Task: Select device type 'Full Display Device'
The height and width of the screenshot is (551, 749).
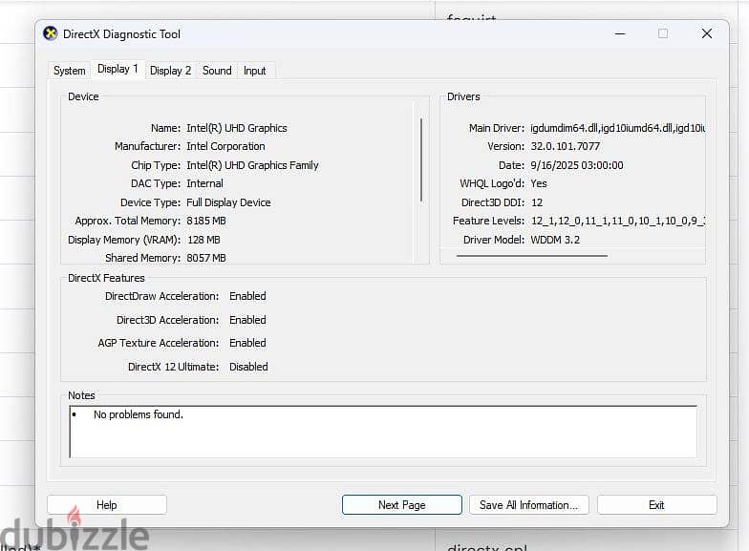Action: pyautogui.click(x=228, y=202)
